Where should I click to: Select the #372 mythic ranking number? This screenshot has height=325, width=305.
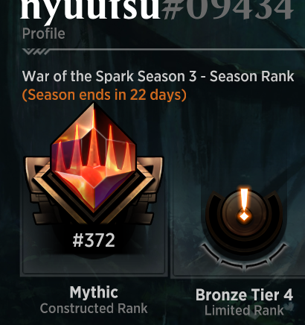tap(94, 240)
